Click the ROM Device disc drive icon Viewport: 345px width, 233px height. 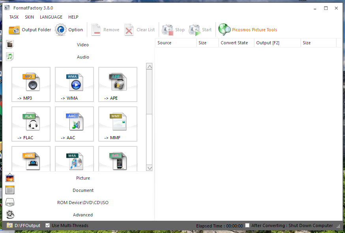pyautogui.click(x=10, y=202)
